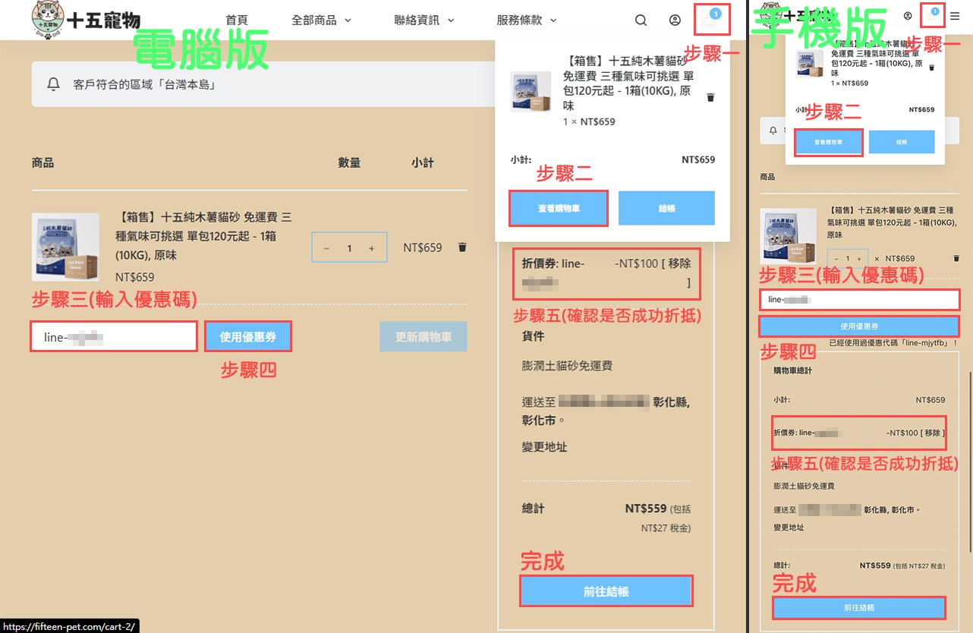Increase quantity in mobile cart row
Image resolution: width=973 pixels, height=633 pixels.
click(x=859, y=258)
